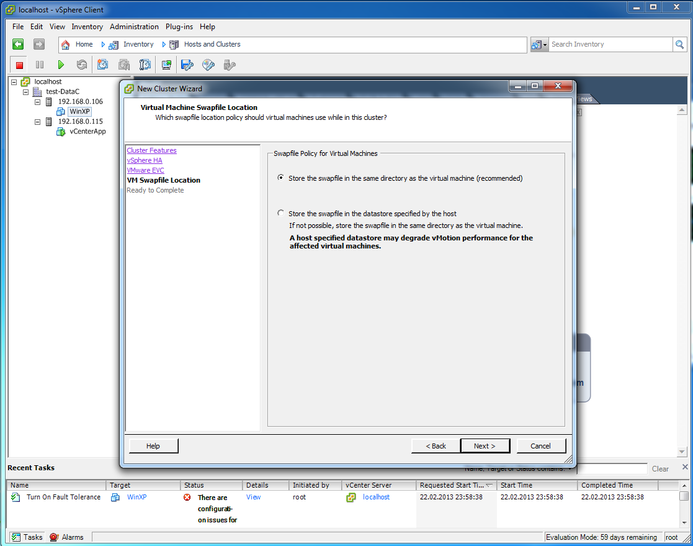Image resolution: width=693 pixels, height=546 pixels.
Task: Click the Next button in wizard
Action: 485,446
